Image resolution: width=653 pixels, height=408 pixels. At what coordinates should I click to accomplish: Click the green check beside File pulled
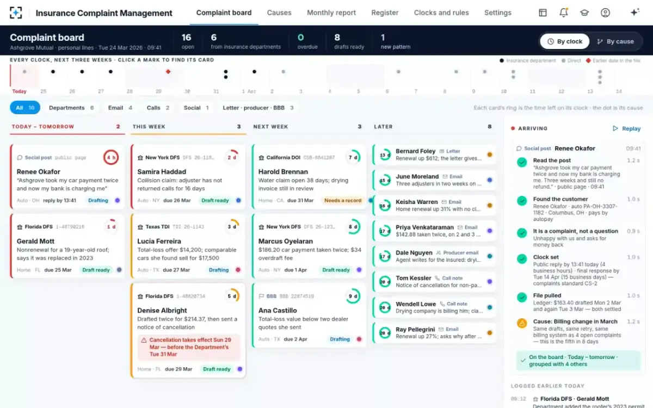tap(522, 298)
